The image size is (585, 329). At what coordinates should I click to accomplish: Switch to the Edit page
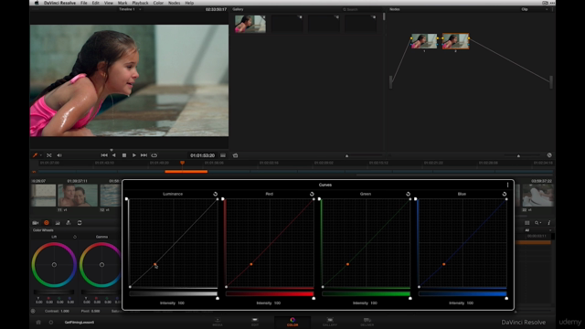coord(255,322)
